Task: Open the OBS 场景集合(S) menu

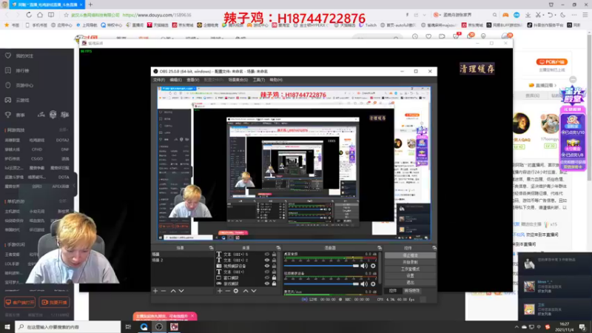Action: click(x=238, y=80)
